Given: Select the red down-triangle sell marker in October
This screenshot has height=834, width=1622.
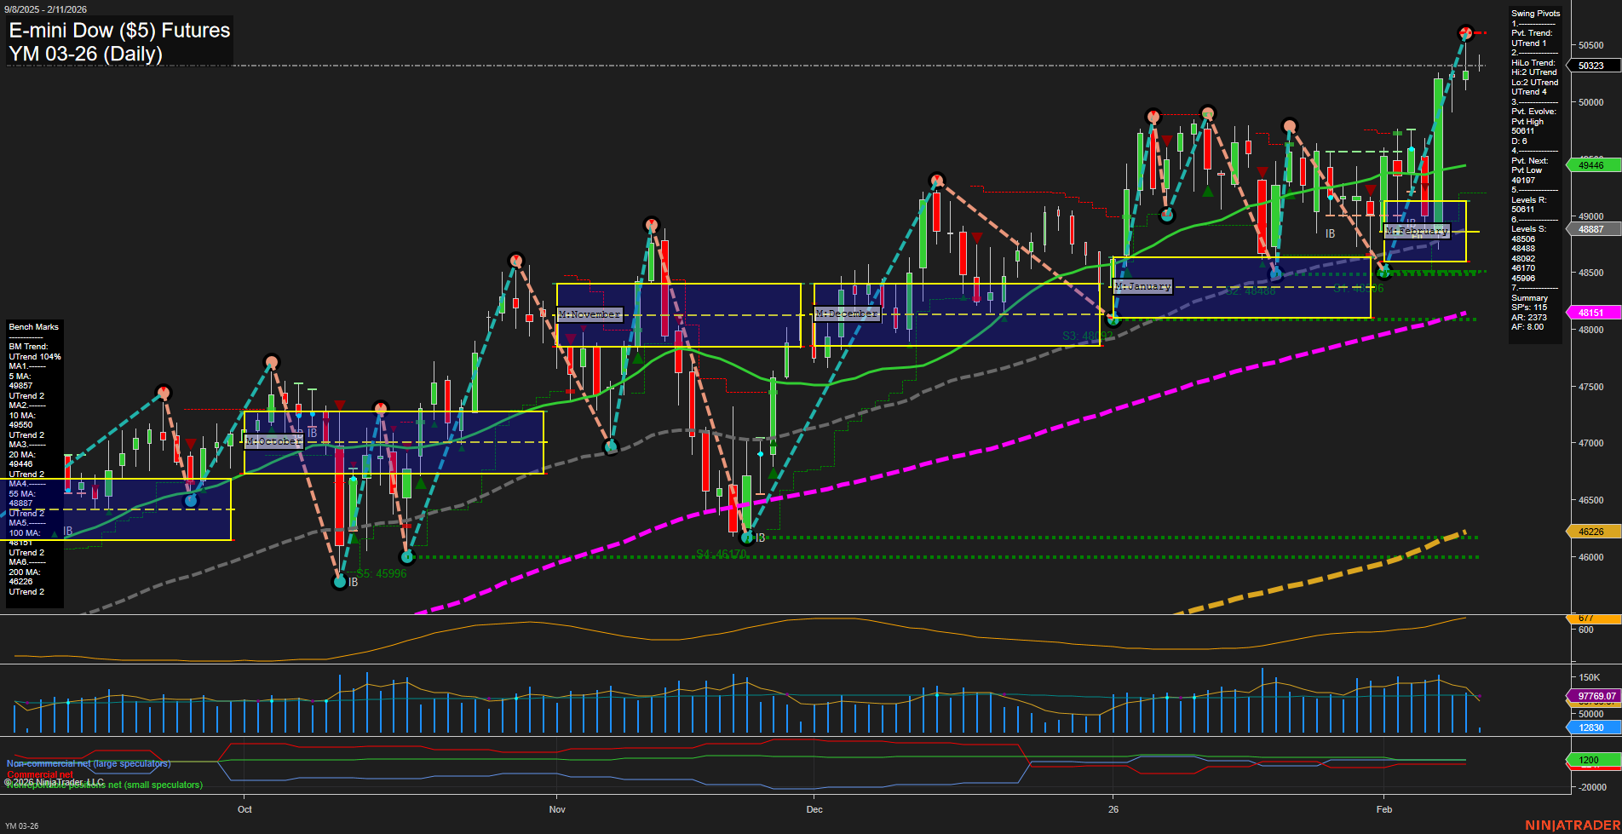Looking at the screenshot, I should tap(341, 404).
